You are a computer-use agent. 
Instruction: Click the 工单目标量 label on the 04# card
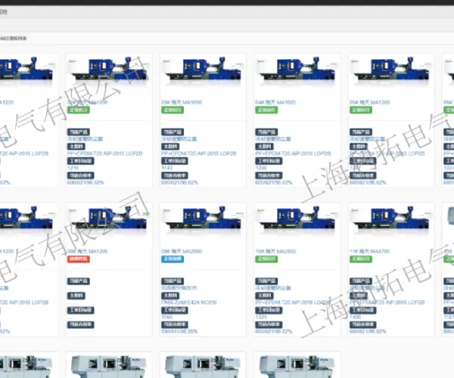point(269,161)
